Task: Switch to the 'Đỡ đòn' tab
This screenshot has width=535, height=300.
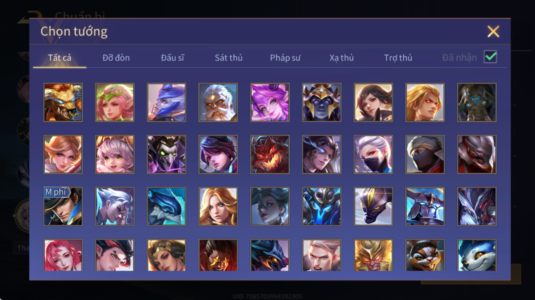Action: (x=116, y=58)
